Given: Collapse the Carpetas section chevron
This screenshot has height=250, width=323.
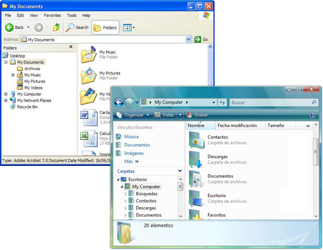Looking at the screenshot, I should [180, 171].
